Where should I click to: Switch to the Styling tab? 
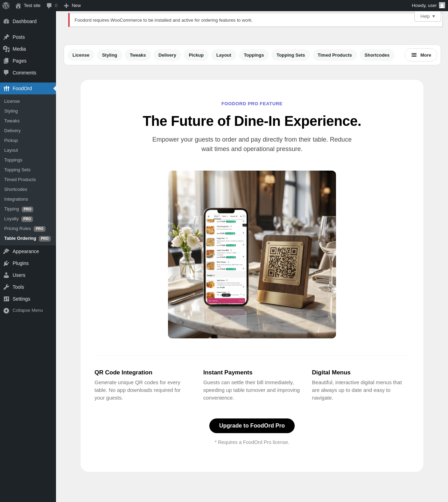[x=110, y=55]
